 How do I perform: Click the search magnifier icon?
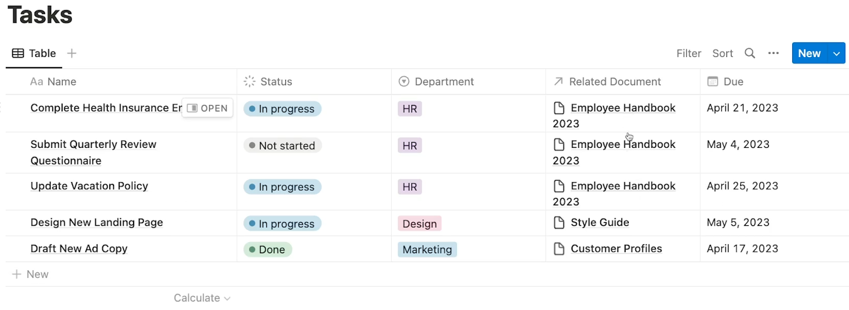tap(749, 53)
